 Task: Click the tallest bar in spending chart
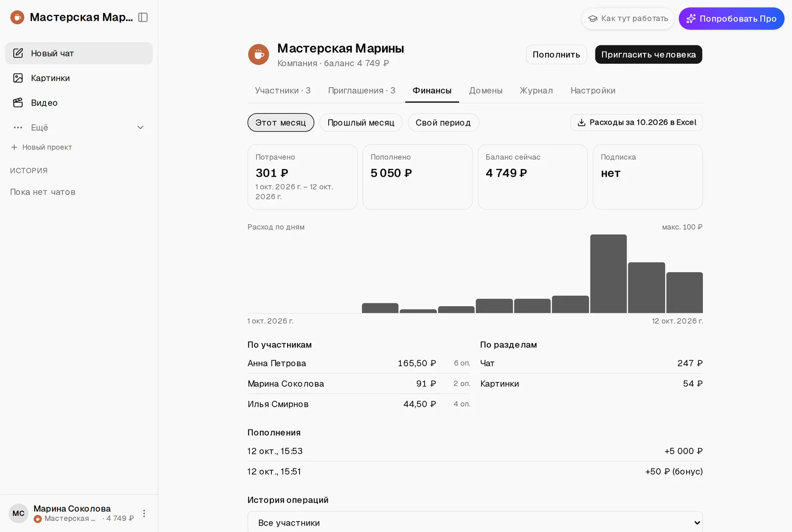pos(608,274)
